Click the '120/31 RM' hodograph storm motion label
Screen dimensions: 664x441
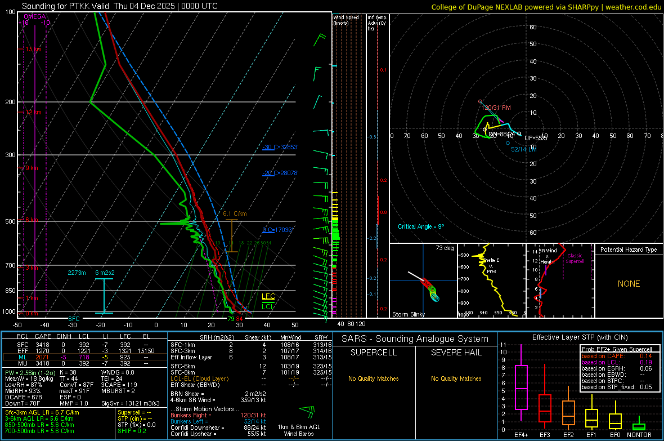pos(496,108)
